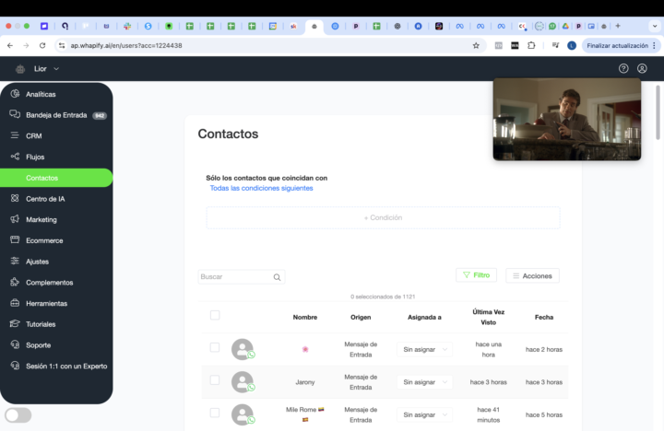Image resolution: width=664 pixels, height=431 pixels.
Task: Click the user profile icon in header
Action: click(x=642, y=68)
